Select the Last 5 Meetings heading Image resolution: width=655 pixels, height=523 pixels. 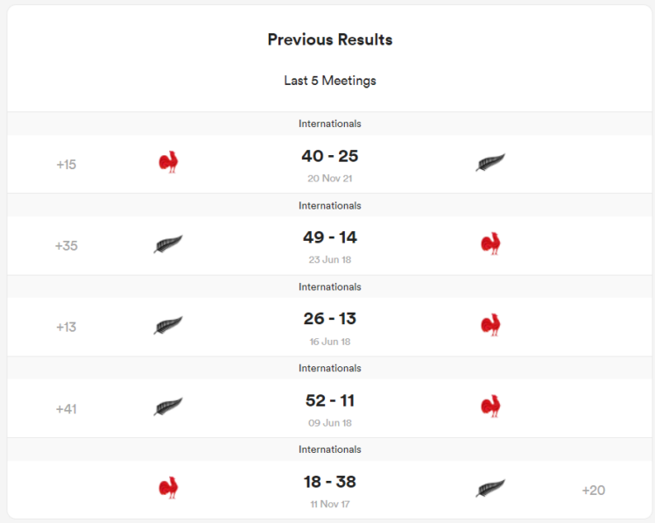tap(330, 81)
